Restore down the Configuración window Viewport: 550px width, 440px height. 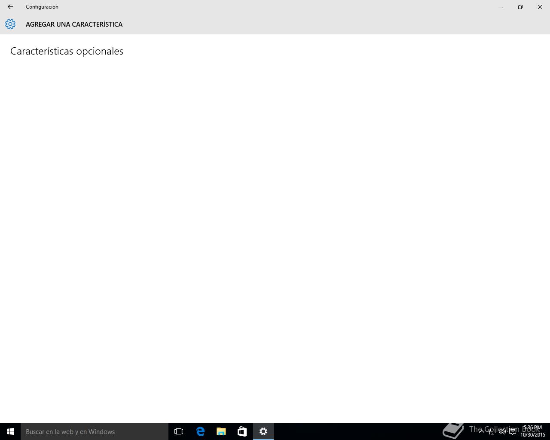tap(520, 7)
